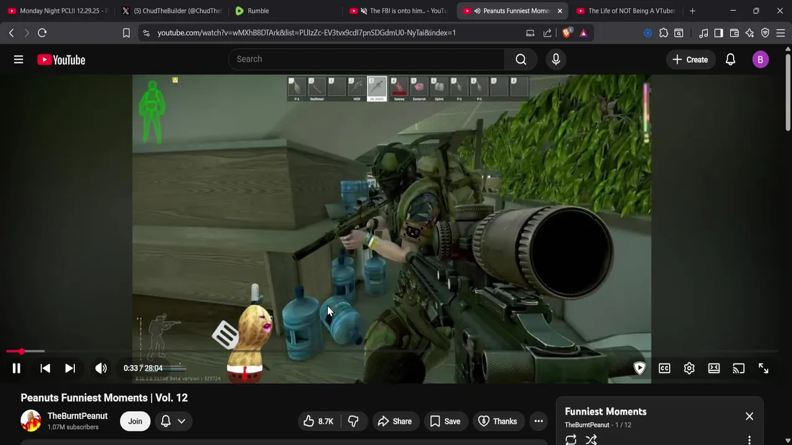Open YouTube notifications bell
This screenshot has height=445, width=792.
tap(731, 59)
